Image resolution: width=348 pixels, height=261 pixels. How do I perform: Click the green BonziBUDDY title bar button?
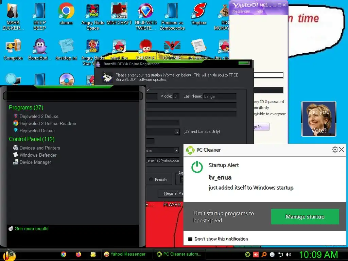pos(244,63)
